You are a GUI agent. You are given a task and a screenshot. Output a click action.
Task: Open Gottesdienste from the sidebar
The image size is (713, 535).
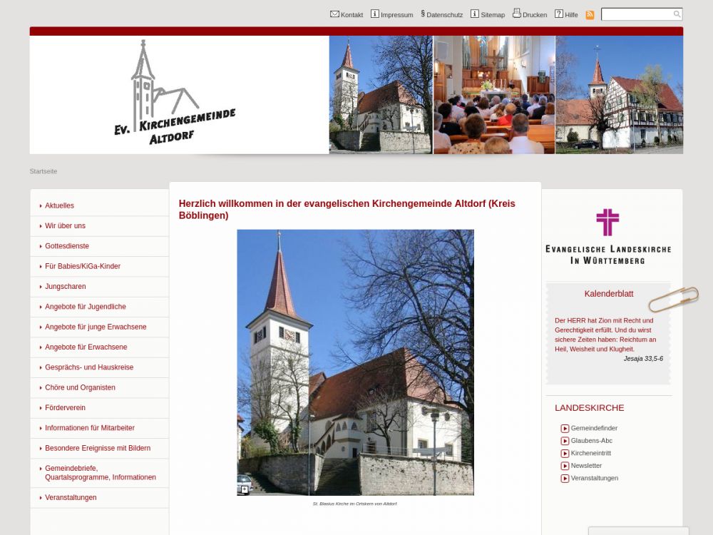tap(67, 246)
